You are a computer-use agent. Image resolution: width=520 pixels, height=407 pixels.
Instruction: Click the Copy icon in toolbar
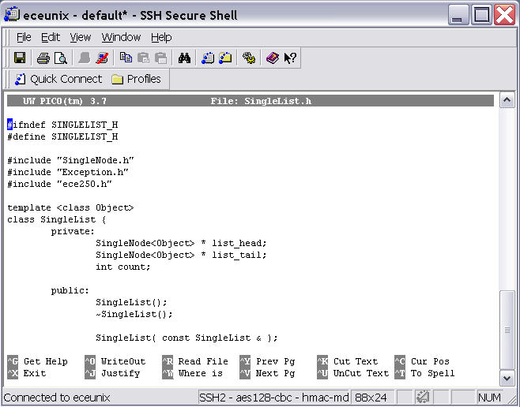point(126,58)
